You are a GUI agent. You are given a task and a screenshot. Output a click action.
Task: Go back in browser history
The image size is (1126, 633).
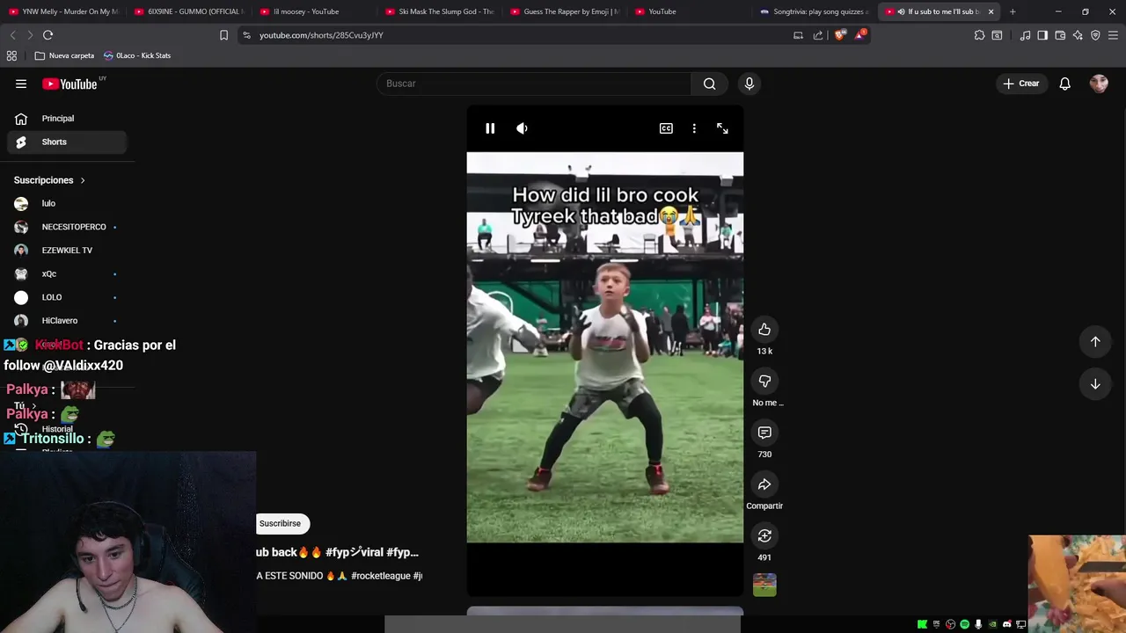click(x=12, y=35)
